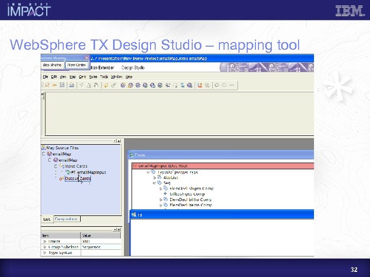Select the Output Cards tree item
The height and width of the screenshot is (277, 370).
pos(78,179)
